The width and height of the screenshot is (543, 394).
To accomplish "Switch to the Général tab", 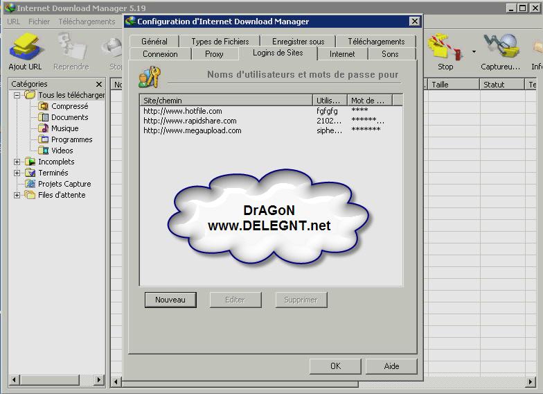I will [x=154, y=42].
